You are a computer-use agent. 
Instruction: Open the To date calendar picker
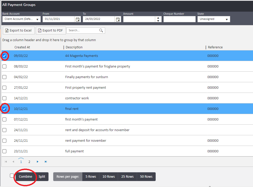(118, 19)
